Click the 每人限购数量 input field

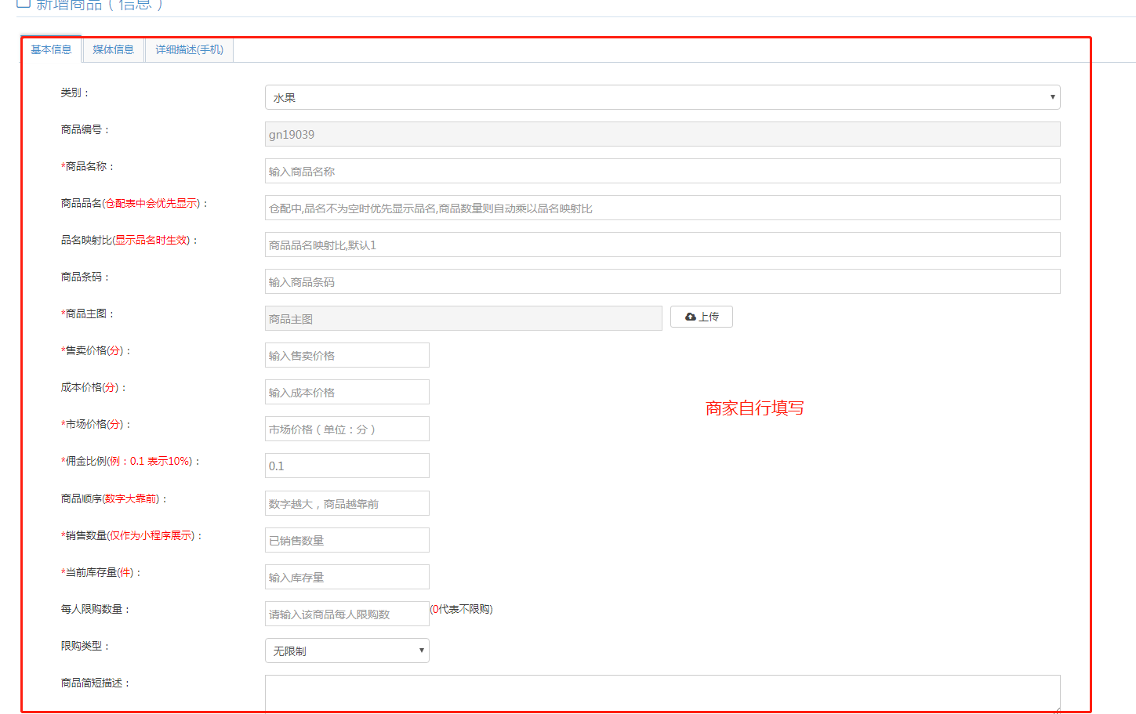pyautogui.click(x=347, y=614)
